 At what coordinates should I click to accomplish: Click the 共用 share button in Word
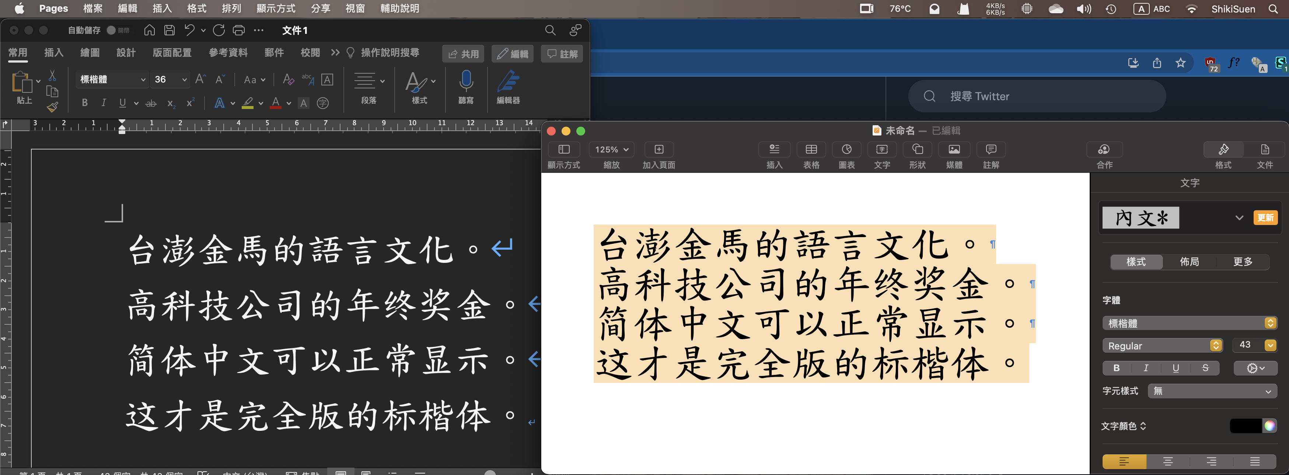tap(463, 54)
